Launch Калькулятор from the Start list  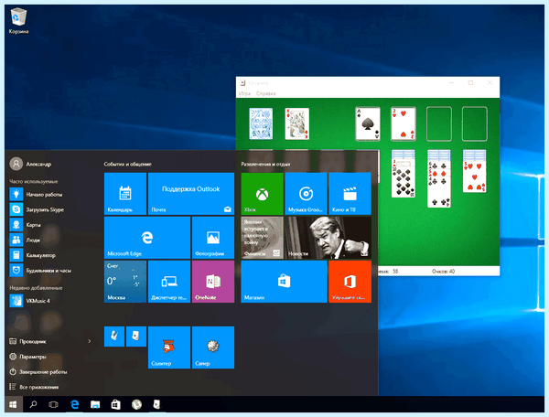click(33, 255)
